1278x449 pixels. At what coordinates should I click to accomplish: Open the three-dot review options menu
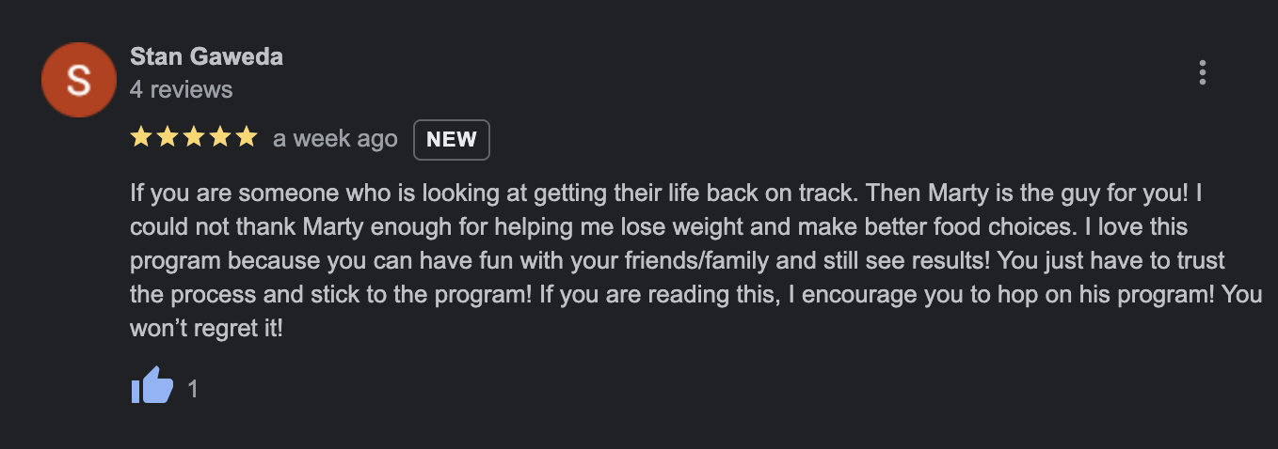pyautogui.click(x=1202, y=73)
